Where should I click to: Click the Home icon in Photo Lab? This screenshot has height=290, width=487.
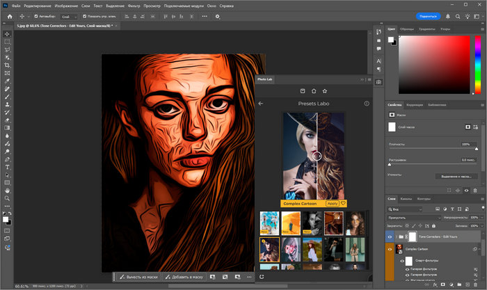pos(314,90)
